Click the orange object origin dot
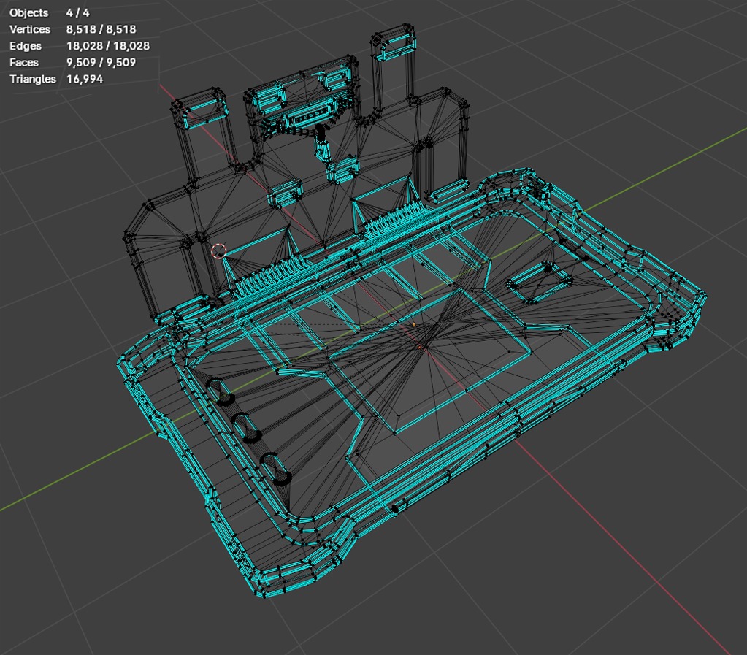This screenshot has width=747, height=655. pyautogui.click(x=413, y=325)
